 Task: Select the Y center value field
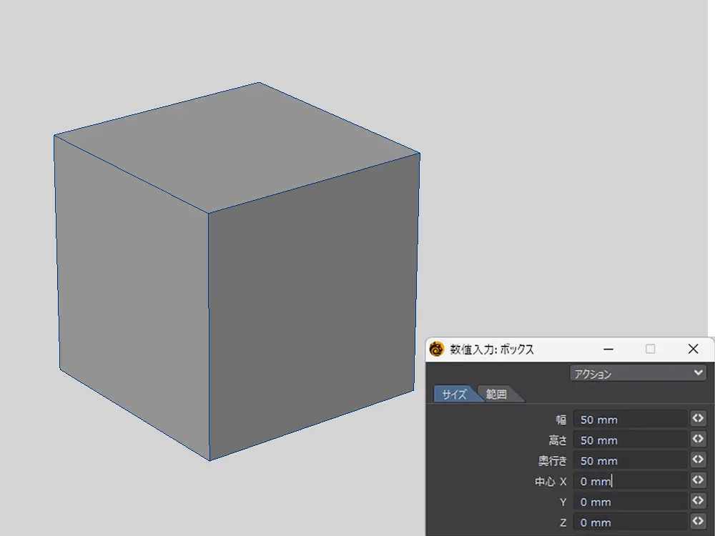click(x=630, y=502)
